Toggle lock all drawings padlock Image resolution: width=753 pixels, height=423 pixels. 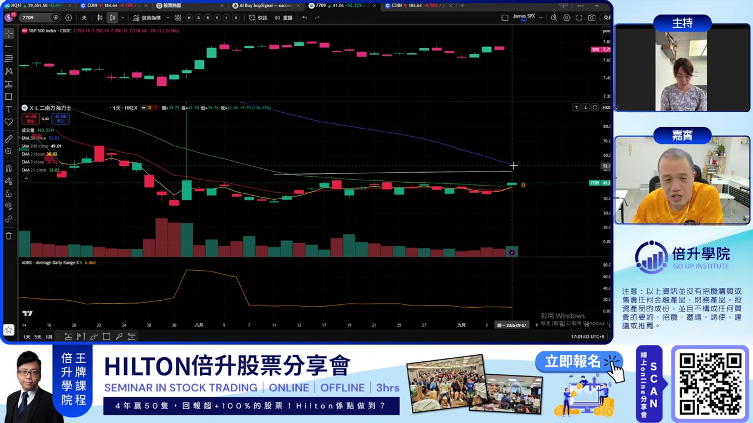tap(8, 193)
